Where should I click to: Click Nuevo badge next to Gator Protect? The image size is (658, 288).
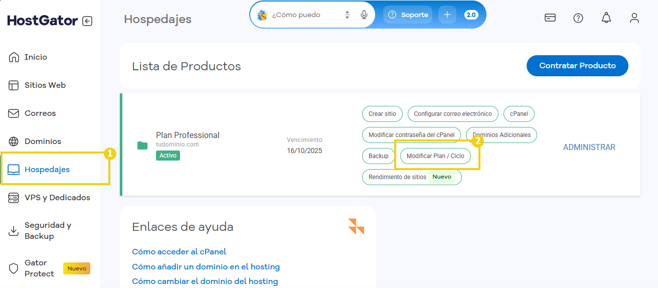(x=77, y=268)
